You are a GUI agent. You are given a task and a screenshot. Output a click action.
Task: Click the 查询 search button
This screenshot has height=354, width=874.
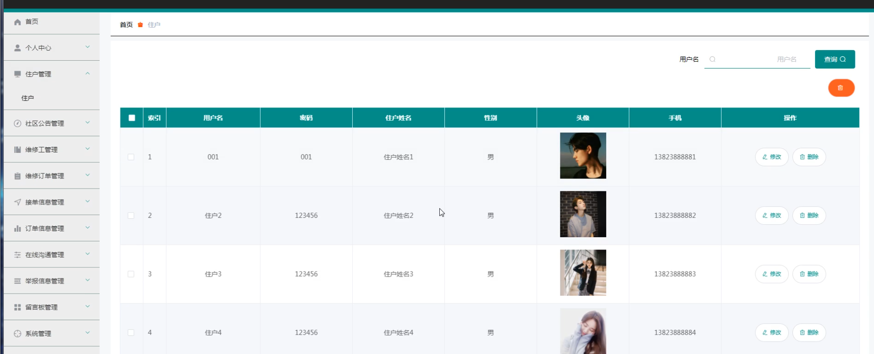[835, 59]
